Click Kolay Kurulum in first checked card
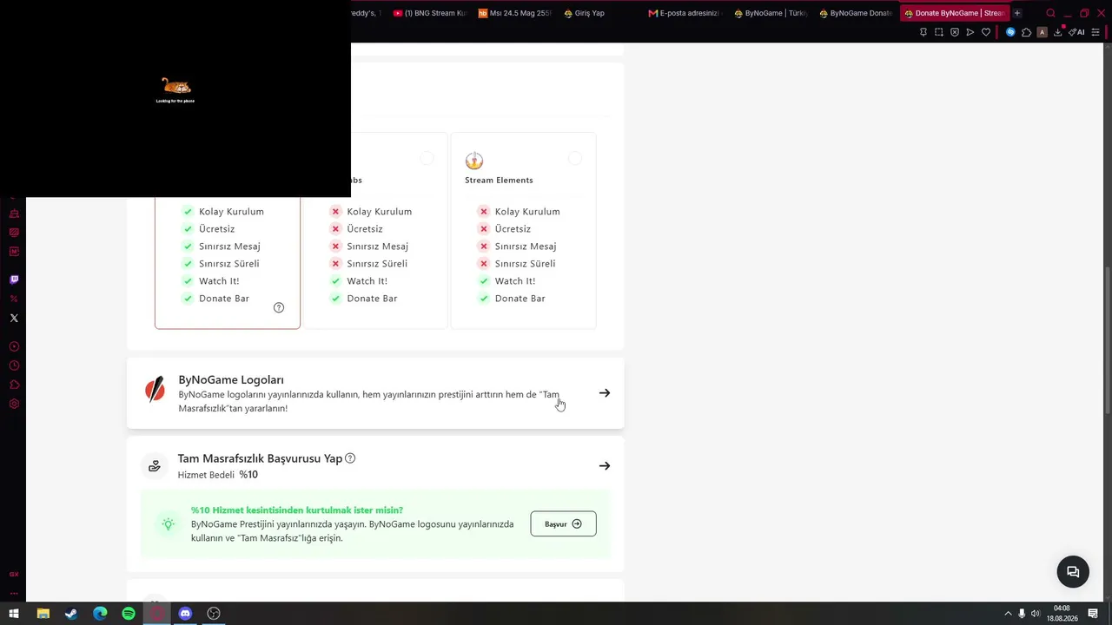This screenshot has width=1112, height=625. pyautogui.click(x=231, y=212)
